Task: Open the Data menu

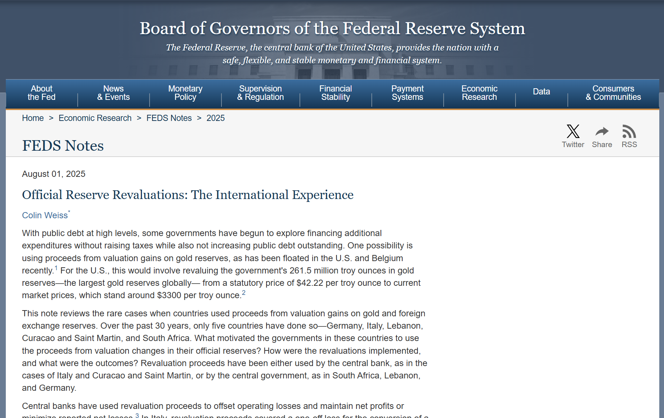Action: click(541, 92)
